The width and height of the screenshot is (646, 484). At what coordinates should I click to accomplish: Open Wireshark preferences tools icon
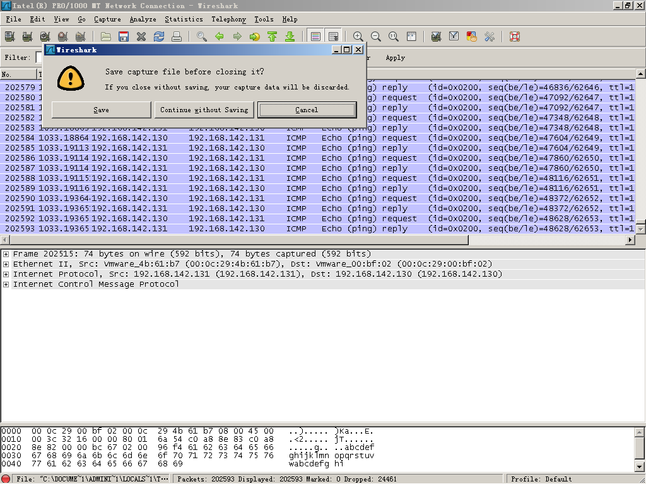point(489,37)
